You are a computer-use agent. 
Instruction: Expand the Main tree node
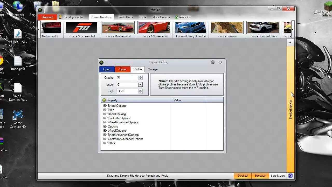tap(105, 110)
